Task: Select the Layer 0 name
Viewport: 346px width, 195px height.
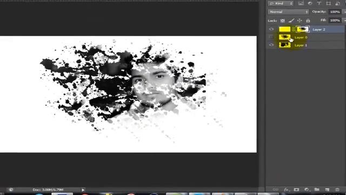Action: click(301, 37)
